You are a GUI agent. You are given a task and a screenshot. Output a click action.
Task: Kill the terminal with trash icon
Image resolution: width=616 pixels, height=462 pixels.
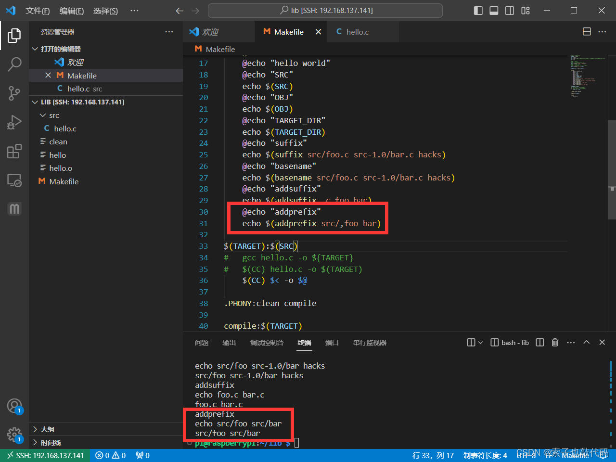(555, 343)
